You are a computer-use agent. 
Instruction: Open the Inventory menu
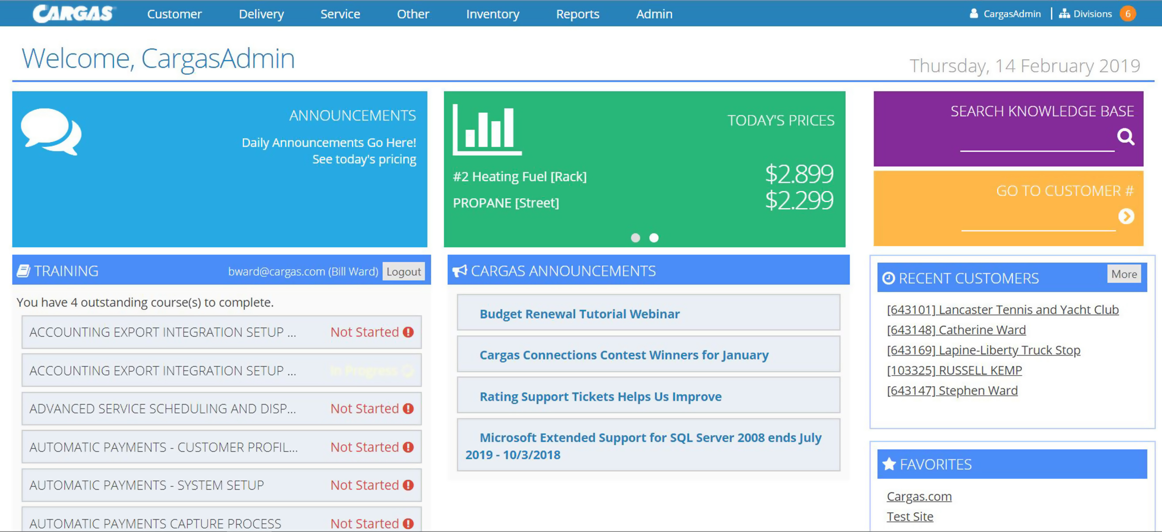(x=493, y=14)
